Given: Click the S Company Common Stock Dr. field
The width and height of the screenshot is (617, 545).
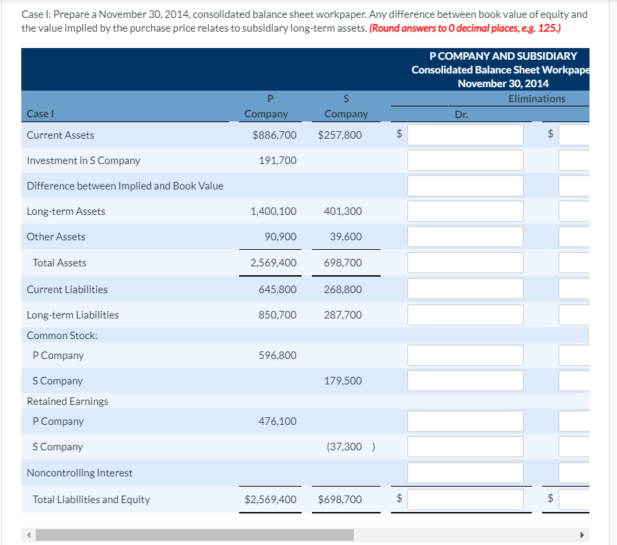Looking at the screenshot, I should click(x=465, y=380).
